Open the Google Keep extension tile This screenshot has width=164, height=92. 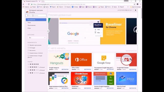(x=104, y=62)
